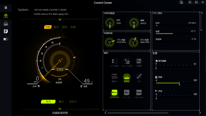The image size is (206, 116).
Task: Toggle the 摄像头 camera switch
Action: point(115,78)
